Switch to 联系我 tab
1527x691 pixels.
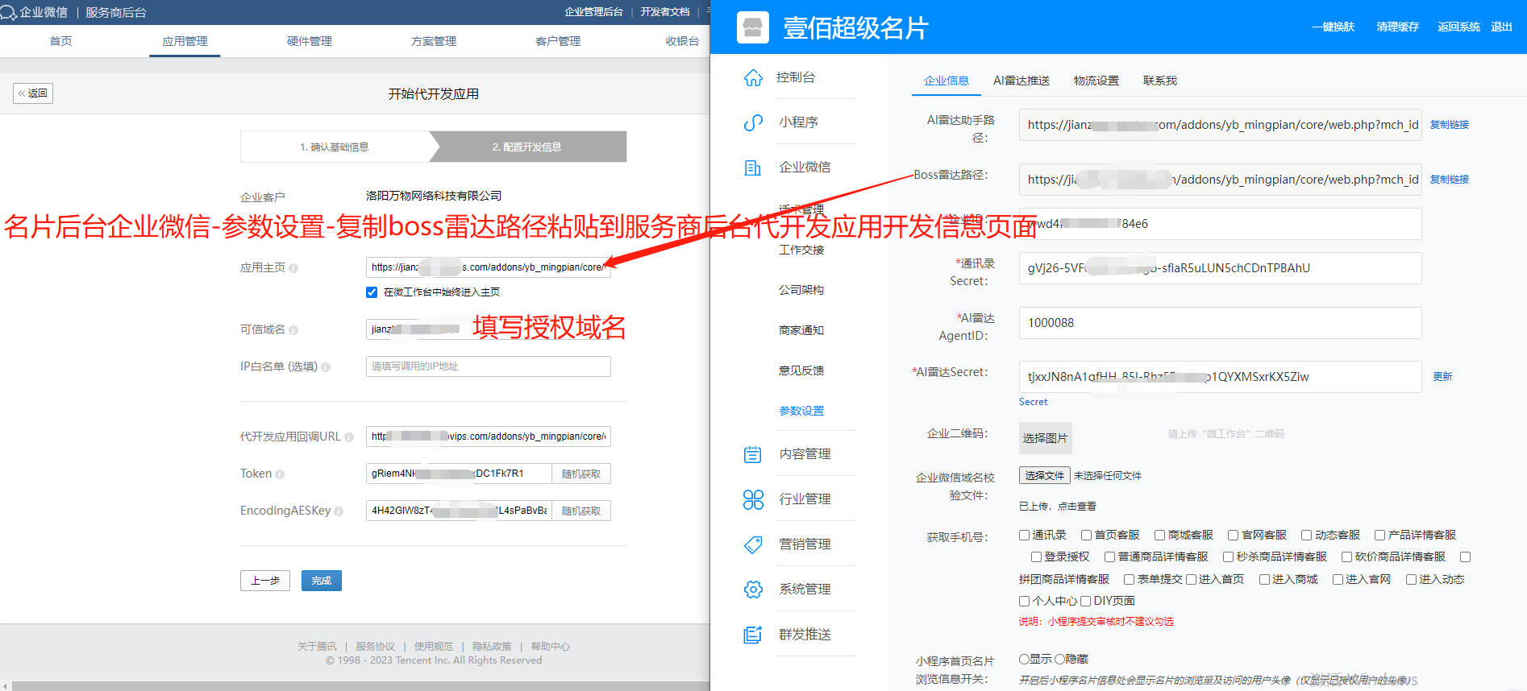coord(1160,81)
